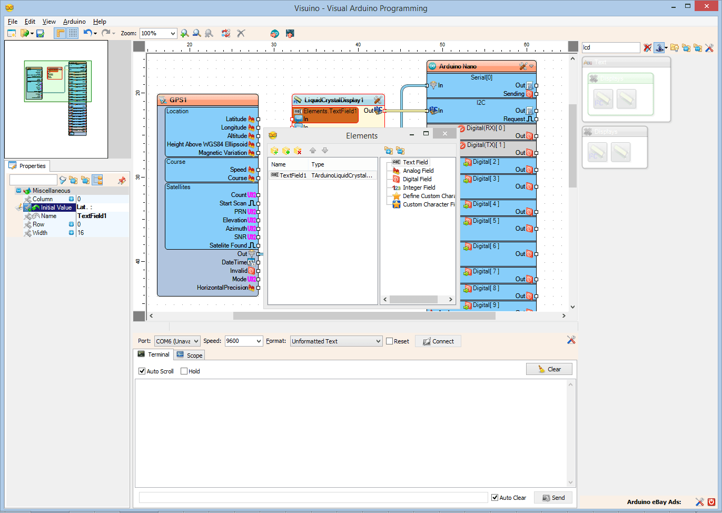Viewport: 722px width, 513px height.
Task: Expand all categories in the Elements tree
Action: click(389, 151)
